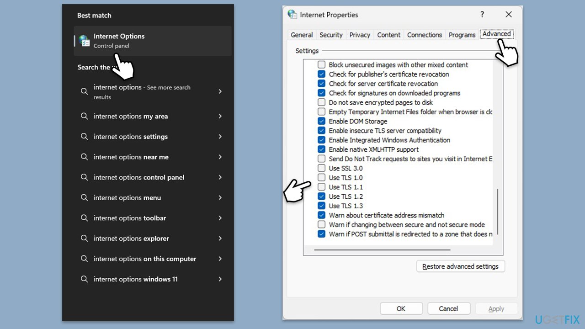Toggle the Use SSL 3.0 checkbox

[x=322, y=168]
